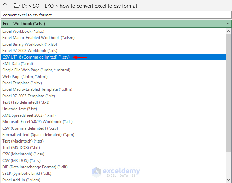Select Excel 97-2003 Workbook (*.xls)
Screen dimensions: 232x183
(x=113, y=51)
